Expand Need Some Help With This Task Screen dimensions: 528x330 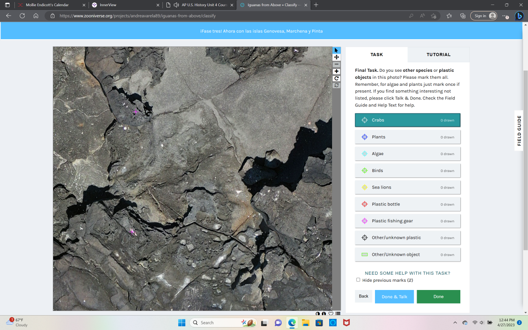407,273
